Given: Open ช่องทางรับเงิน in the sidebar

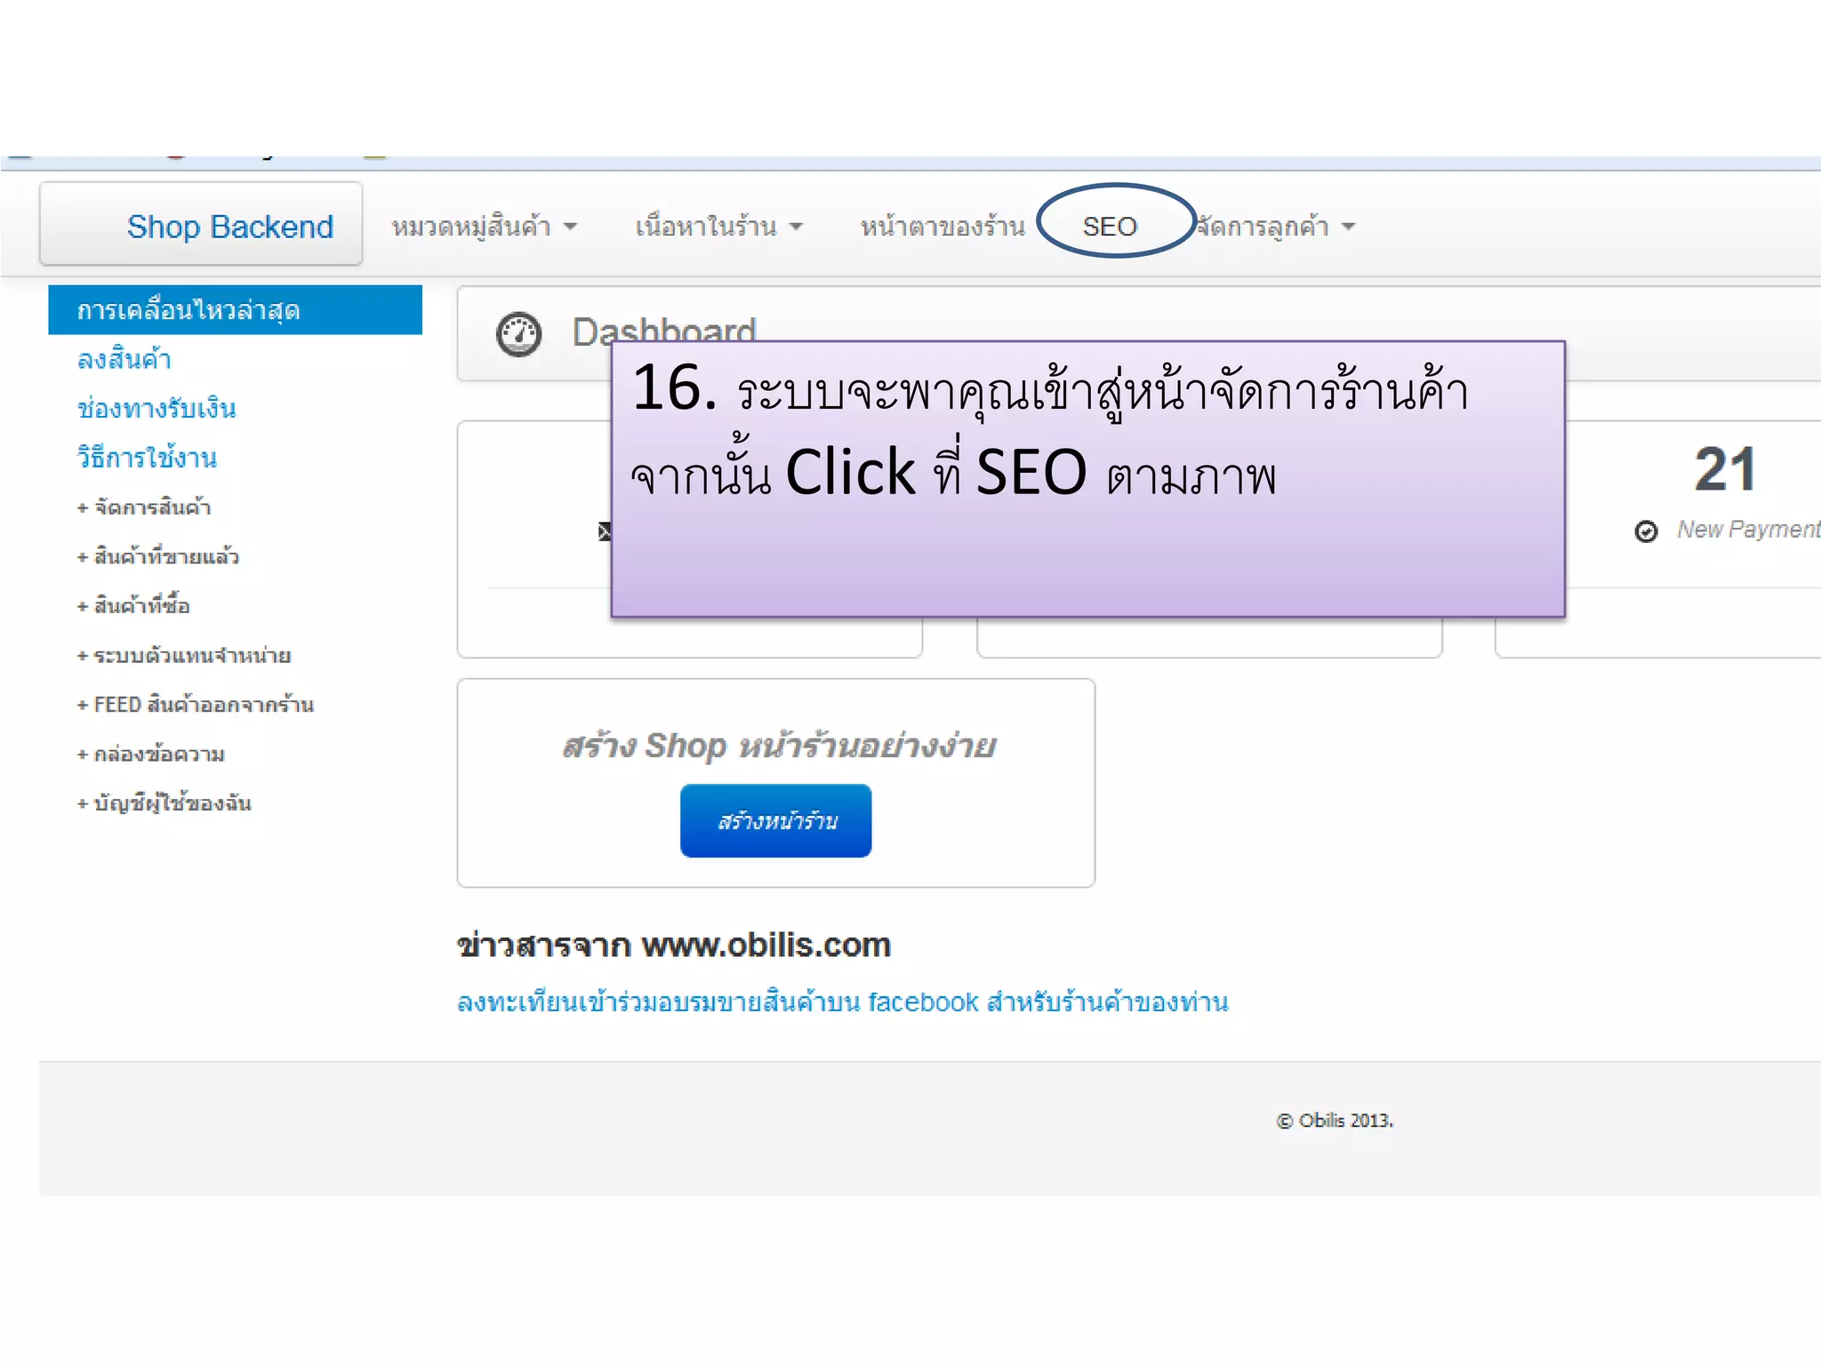Looking at the screenshot, I should point(156,409).
